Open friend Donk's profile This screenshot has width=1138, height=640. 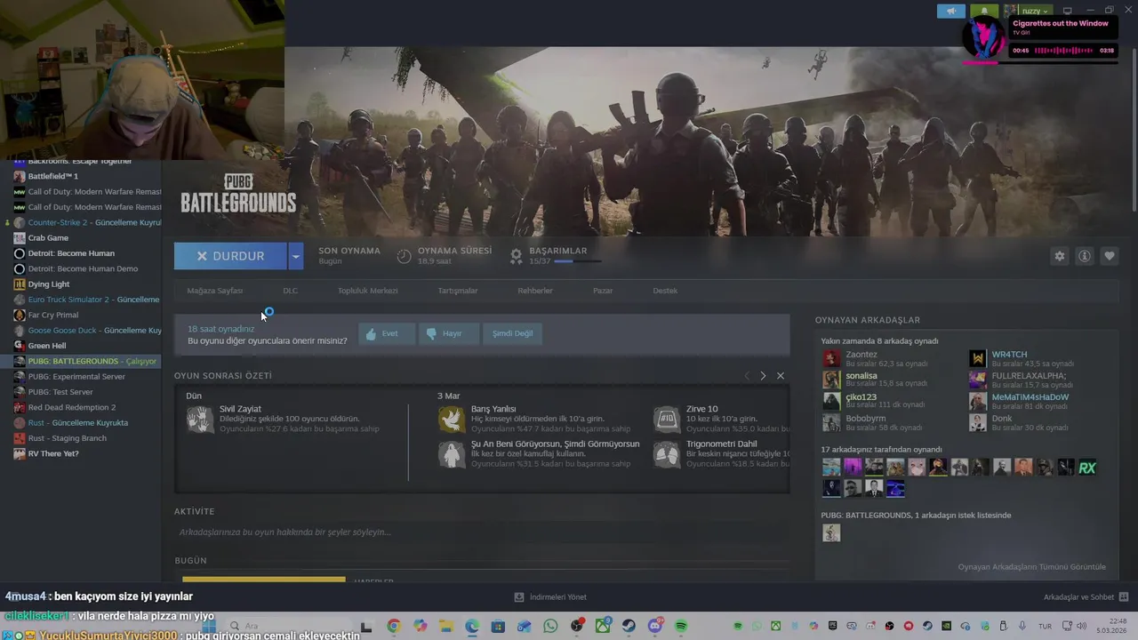[x=1002, y=419]
